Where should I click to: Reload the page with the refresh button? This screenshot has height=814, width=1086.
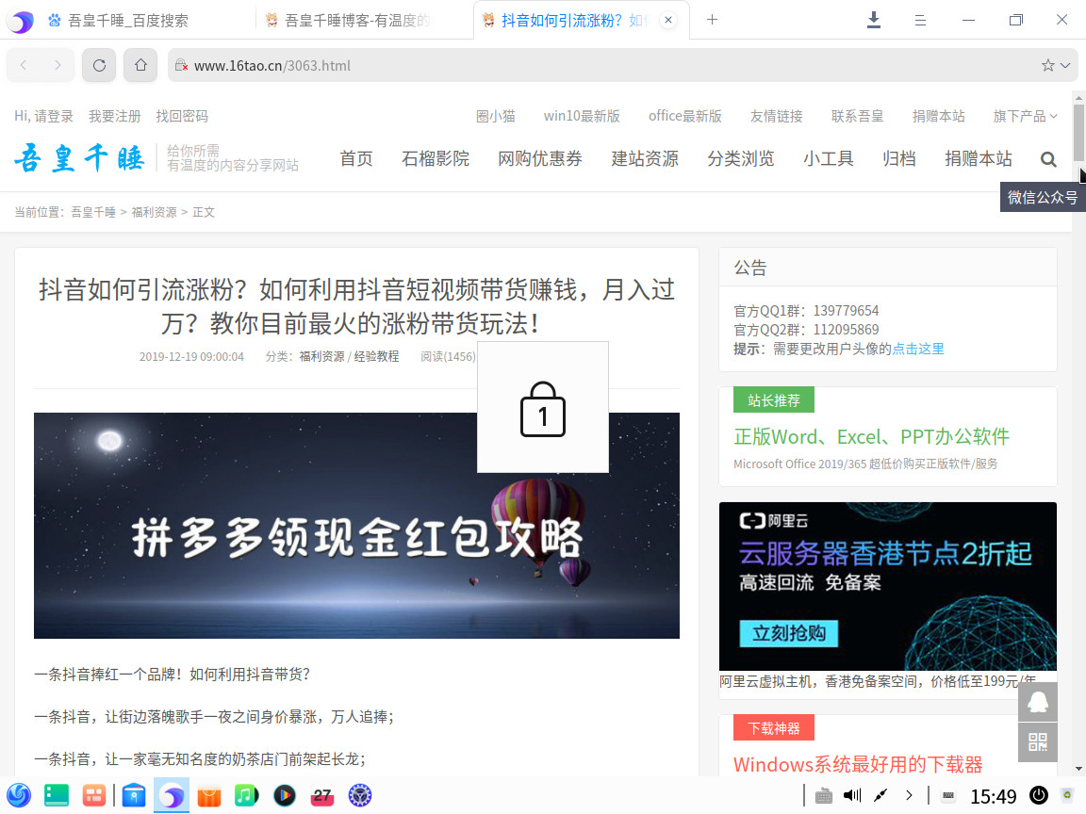[99, 65]
